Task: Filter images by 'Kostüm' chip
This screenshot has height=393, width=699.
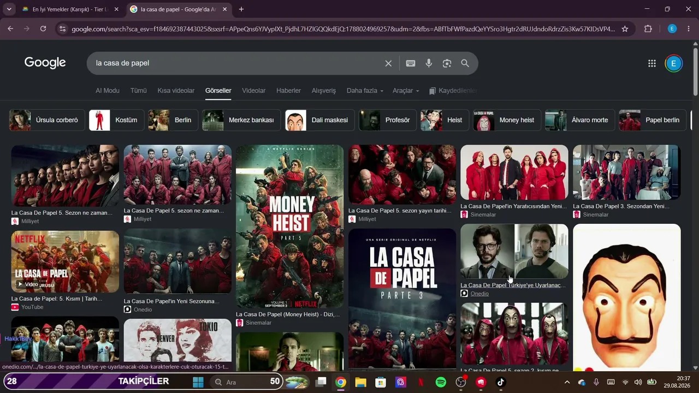Action: point(116,120)
